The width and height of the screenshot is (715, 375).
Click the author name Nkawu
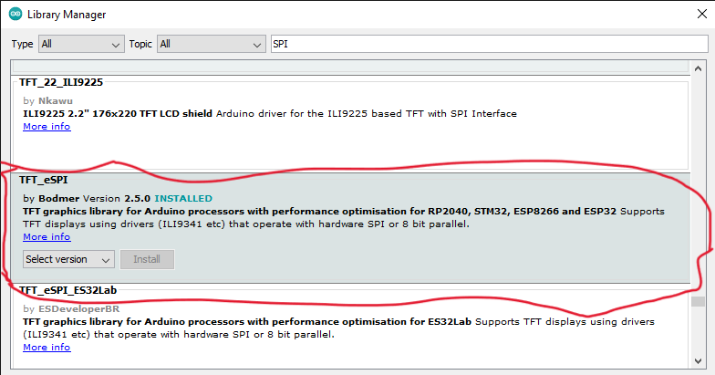coord(55,100)
